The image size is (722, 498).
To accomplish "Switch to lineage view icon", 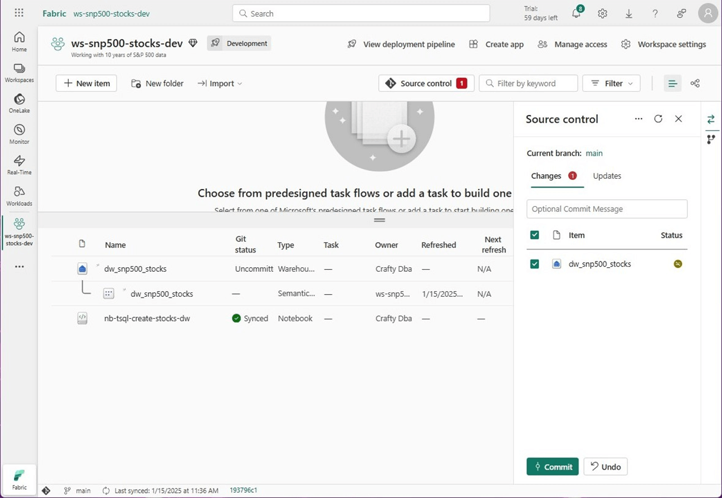I will [695, 84].
